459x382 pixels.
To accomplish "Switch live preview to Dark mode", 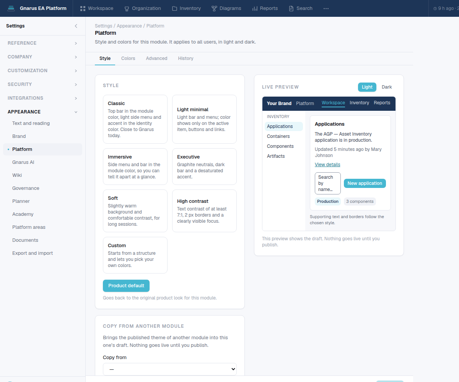I will click(x=387, y=87).
